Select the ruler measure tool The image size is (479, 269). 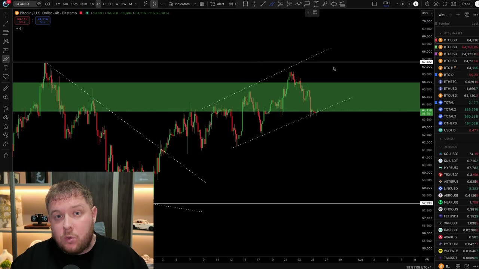click(6, 88)
